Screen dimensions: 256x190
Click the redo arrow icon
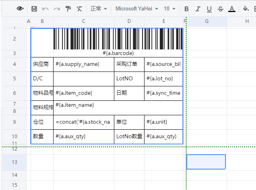tap(57, 9)
